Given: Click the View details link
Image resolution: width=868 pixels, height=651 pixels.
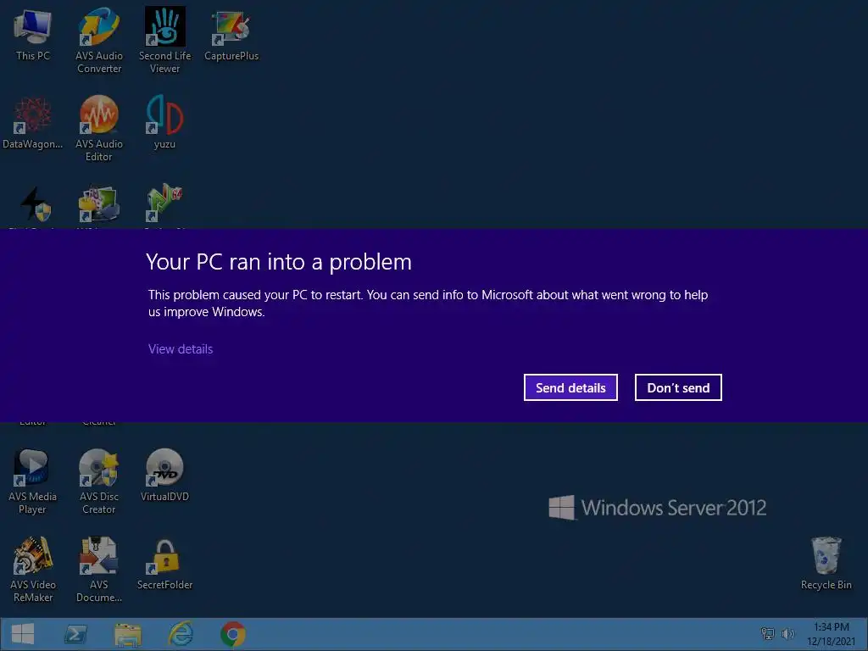Looking at the screenshot, I should (x=181, y=349).
